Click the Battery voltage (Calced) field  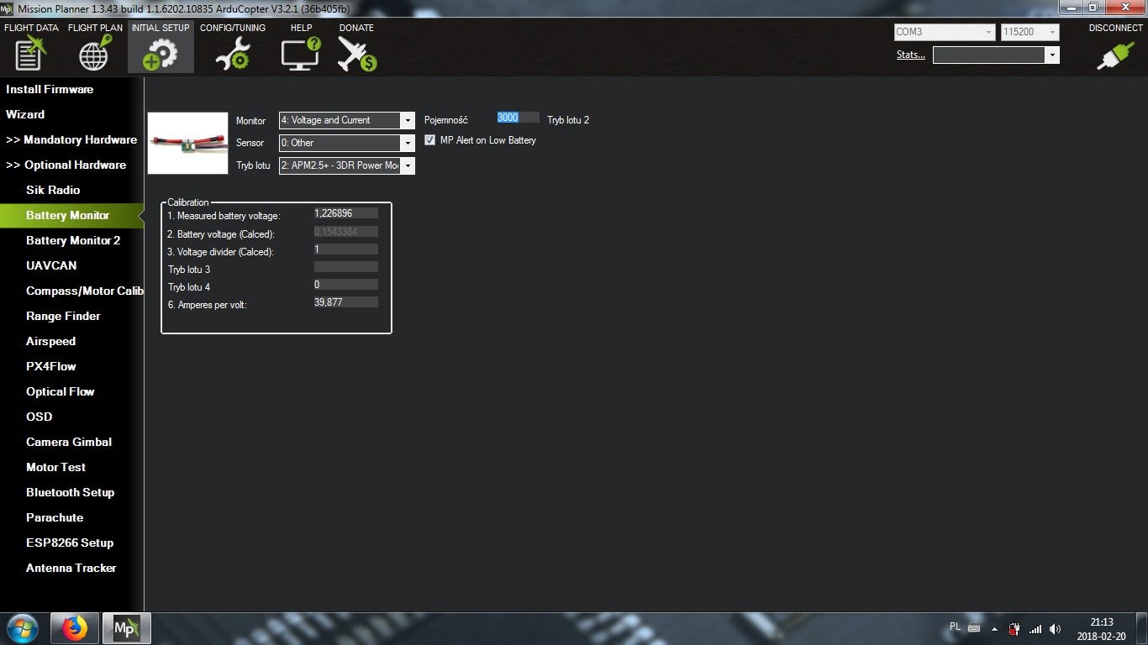pos(345,231)
